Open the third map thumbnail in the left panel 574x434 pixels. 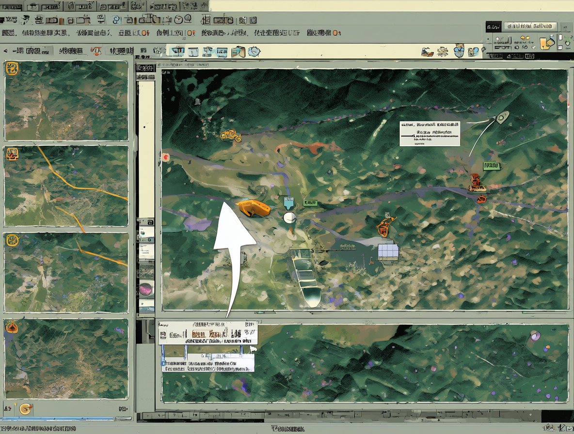66,272
